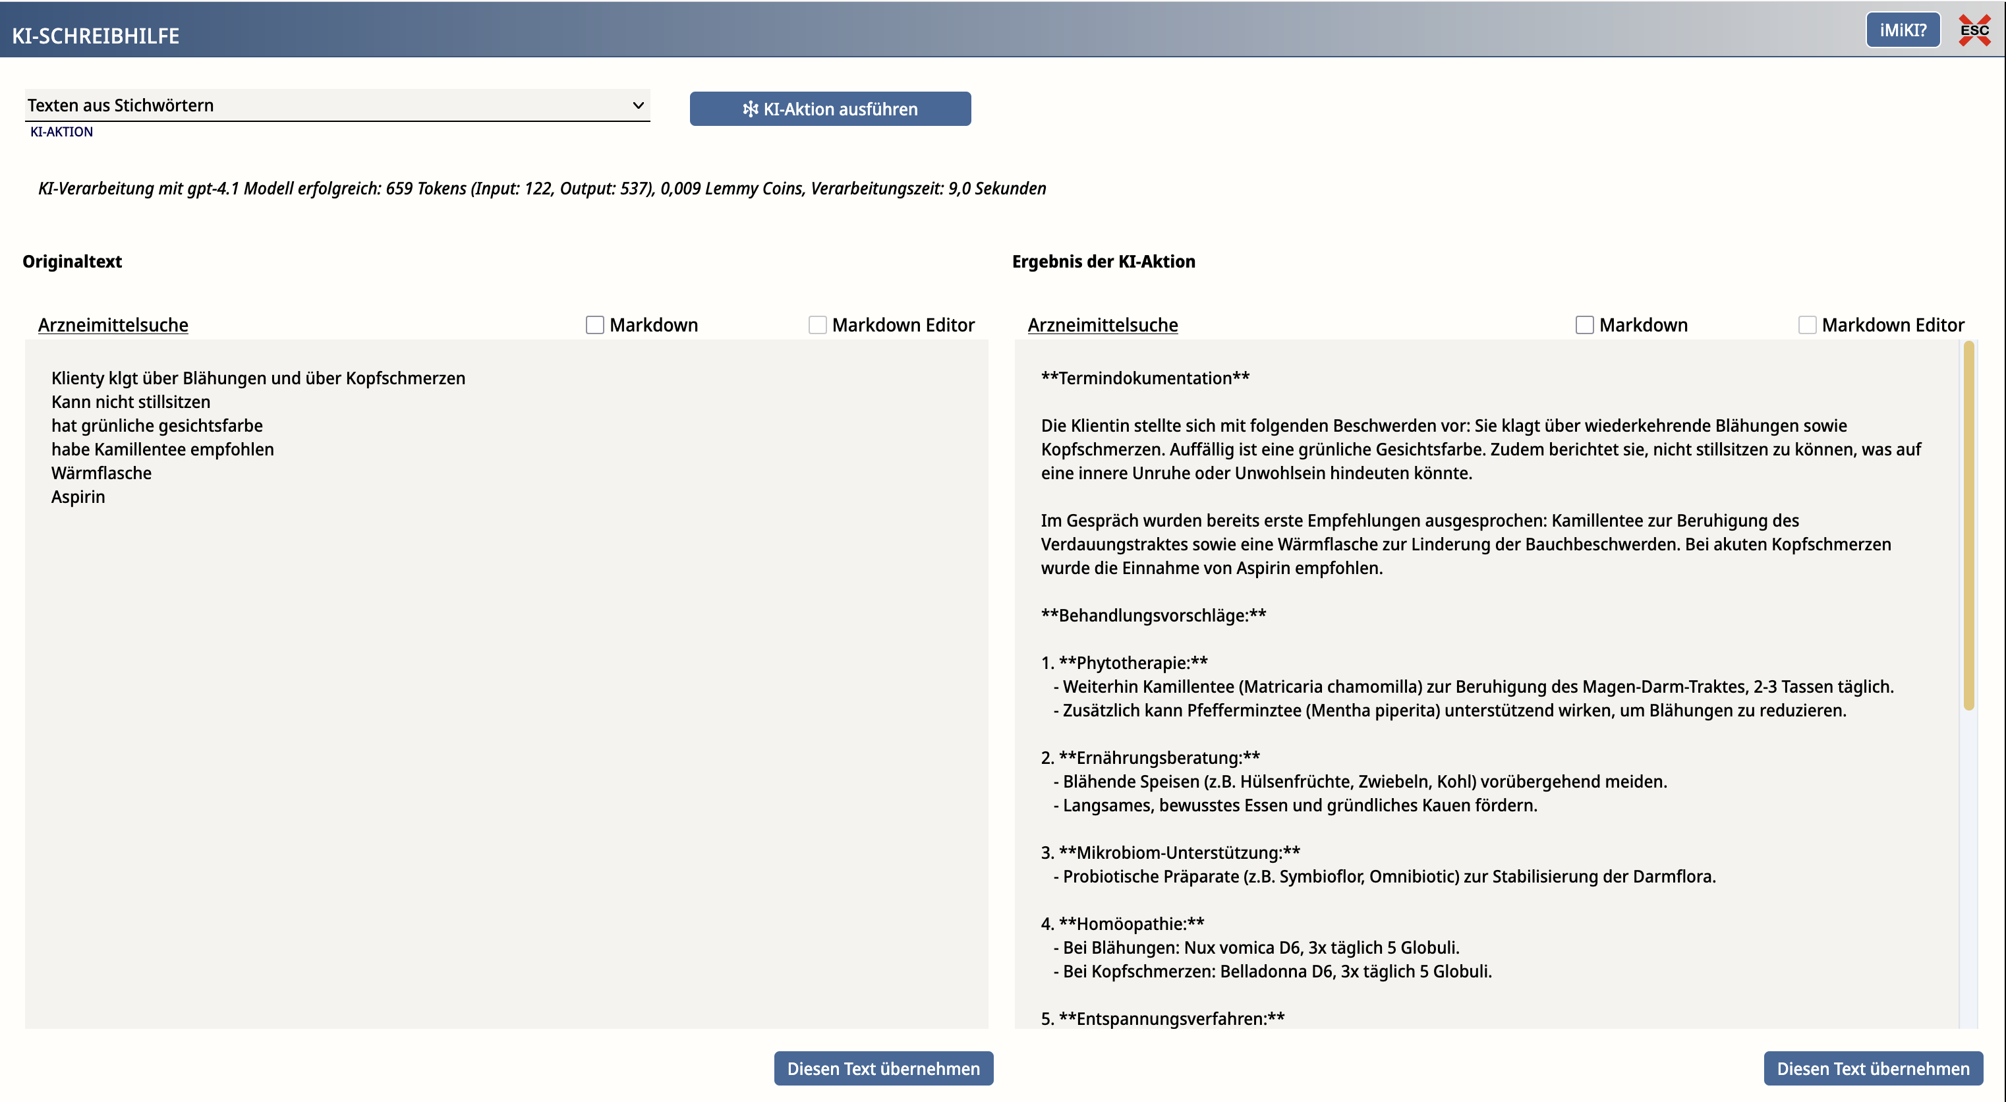The width and height of the screenshot is (2006, 1102).
Task: Accept original with left Diesen Text übernehmen
Action: [883, 1068]
